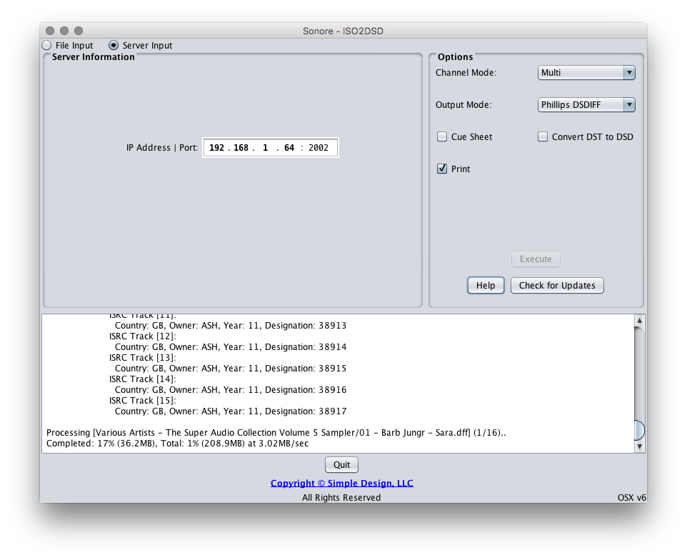Click the Execute button
This screenshot has width=687, height=560.
tap(536, 259)
